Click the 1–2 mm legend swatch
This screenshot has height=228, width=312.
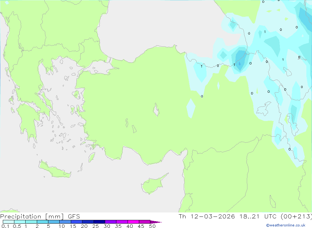(x=31, y=222)
